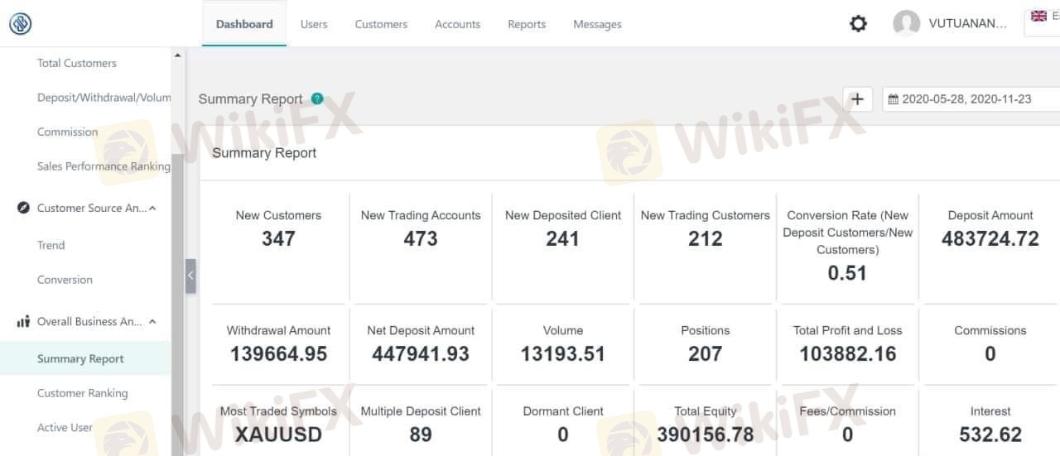Open the VUTUANAN user account menu
Viewport: 1060px width, 456px height.
pyautogui.click(x=967, y=24)
